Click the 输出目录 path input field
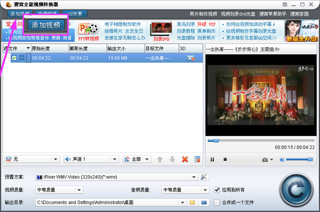320x212 pixels. (107, 203)
